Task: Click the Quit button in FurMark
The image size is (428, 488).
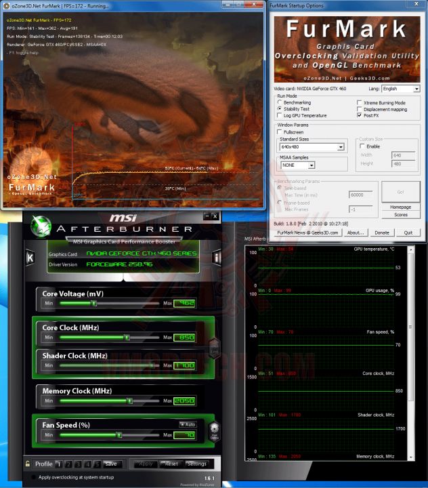Action: pyautogui.click(x=408, y=232)
